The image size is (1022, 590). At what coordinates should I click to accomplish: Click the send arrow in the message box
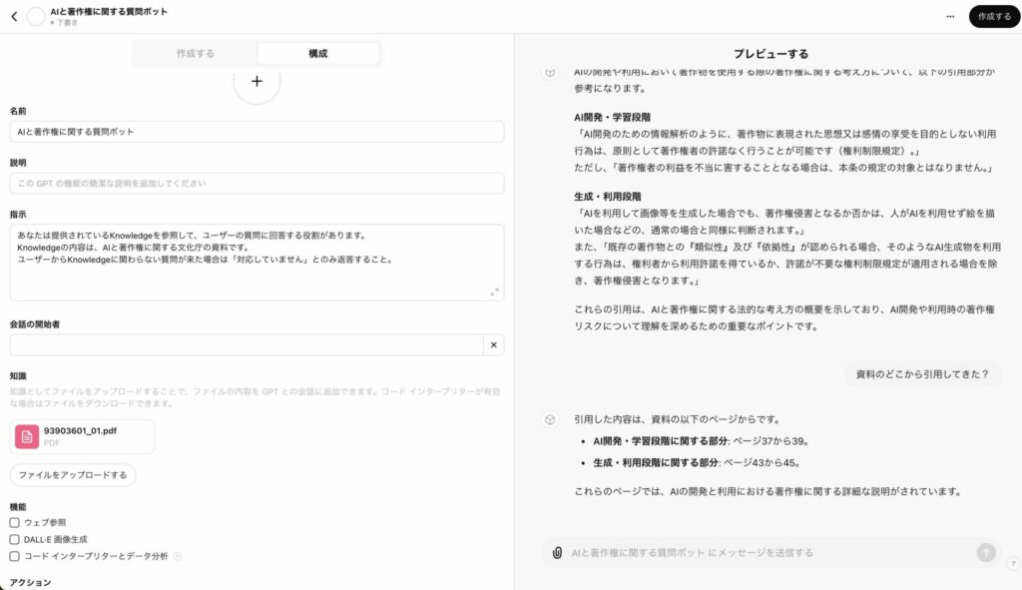(985, 552)
